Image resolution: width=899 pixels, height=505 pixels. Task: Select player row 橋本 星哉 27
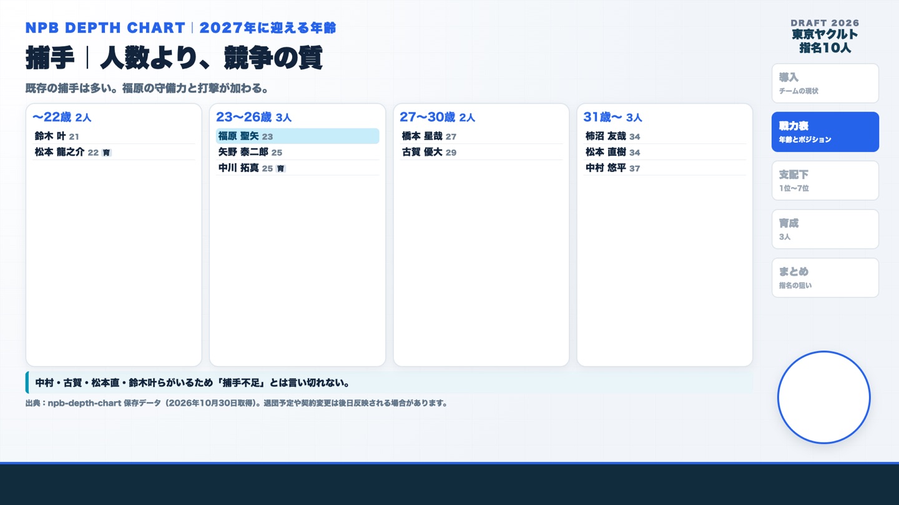[x=481, y=136]
